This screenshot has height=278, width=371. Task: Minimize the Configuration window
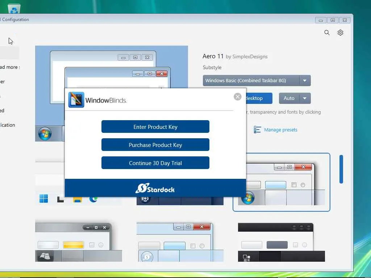pos(321,20)
